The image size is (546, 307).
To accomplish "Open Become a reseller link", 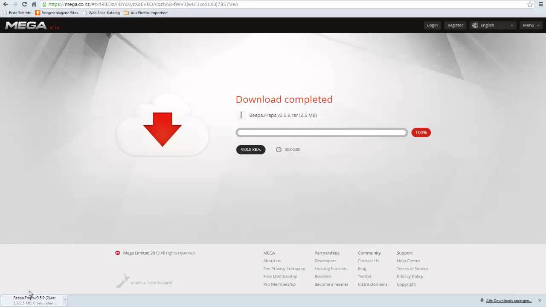I will [331, 284].
